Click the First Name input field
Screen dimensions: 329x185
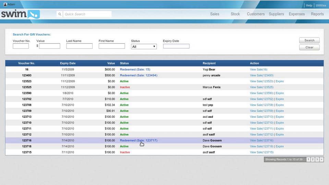click(x=112, y=46)
